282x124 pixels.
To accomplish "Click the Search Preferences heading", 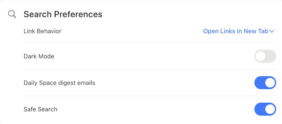I will (x=63, y=14).
